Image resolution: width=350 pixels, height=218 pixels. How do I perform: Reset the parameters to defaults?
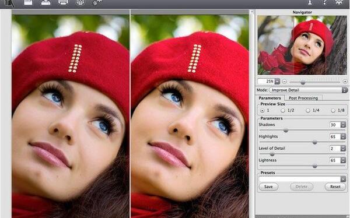tap(335, 187)
